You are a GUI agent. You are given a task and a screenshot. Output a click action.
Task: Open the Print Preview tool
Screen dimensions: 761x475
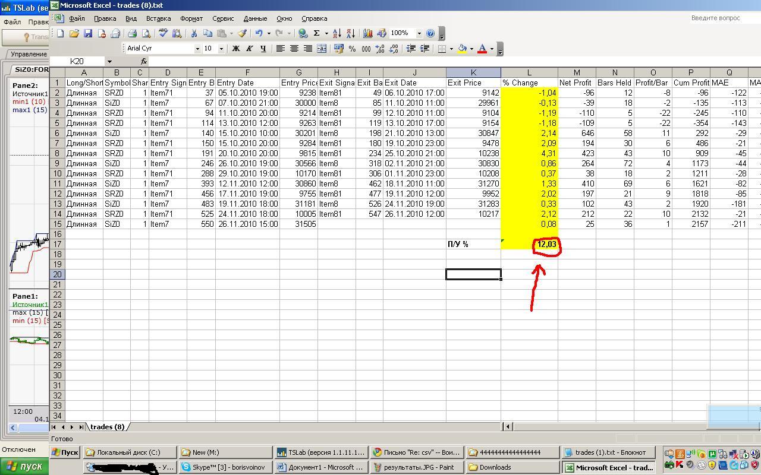pos(146,34)
